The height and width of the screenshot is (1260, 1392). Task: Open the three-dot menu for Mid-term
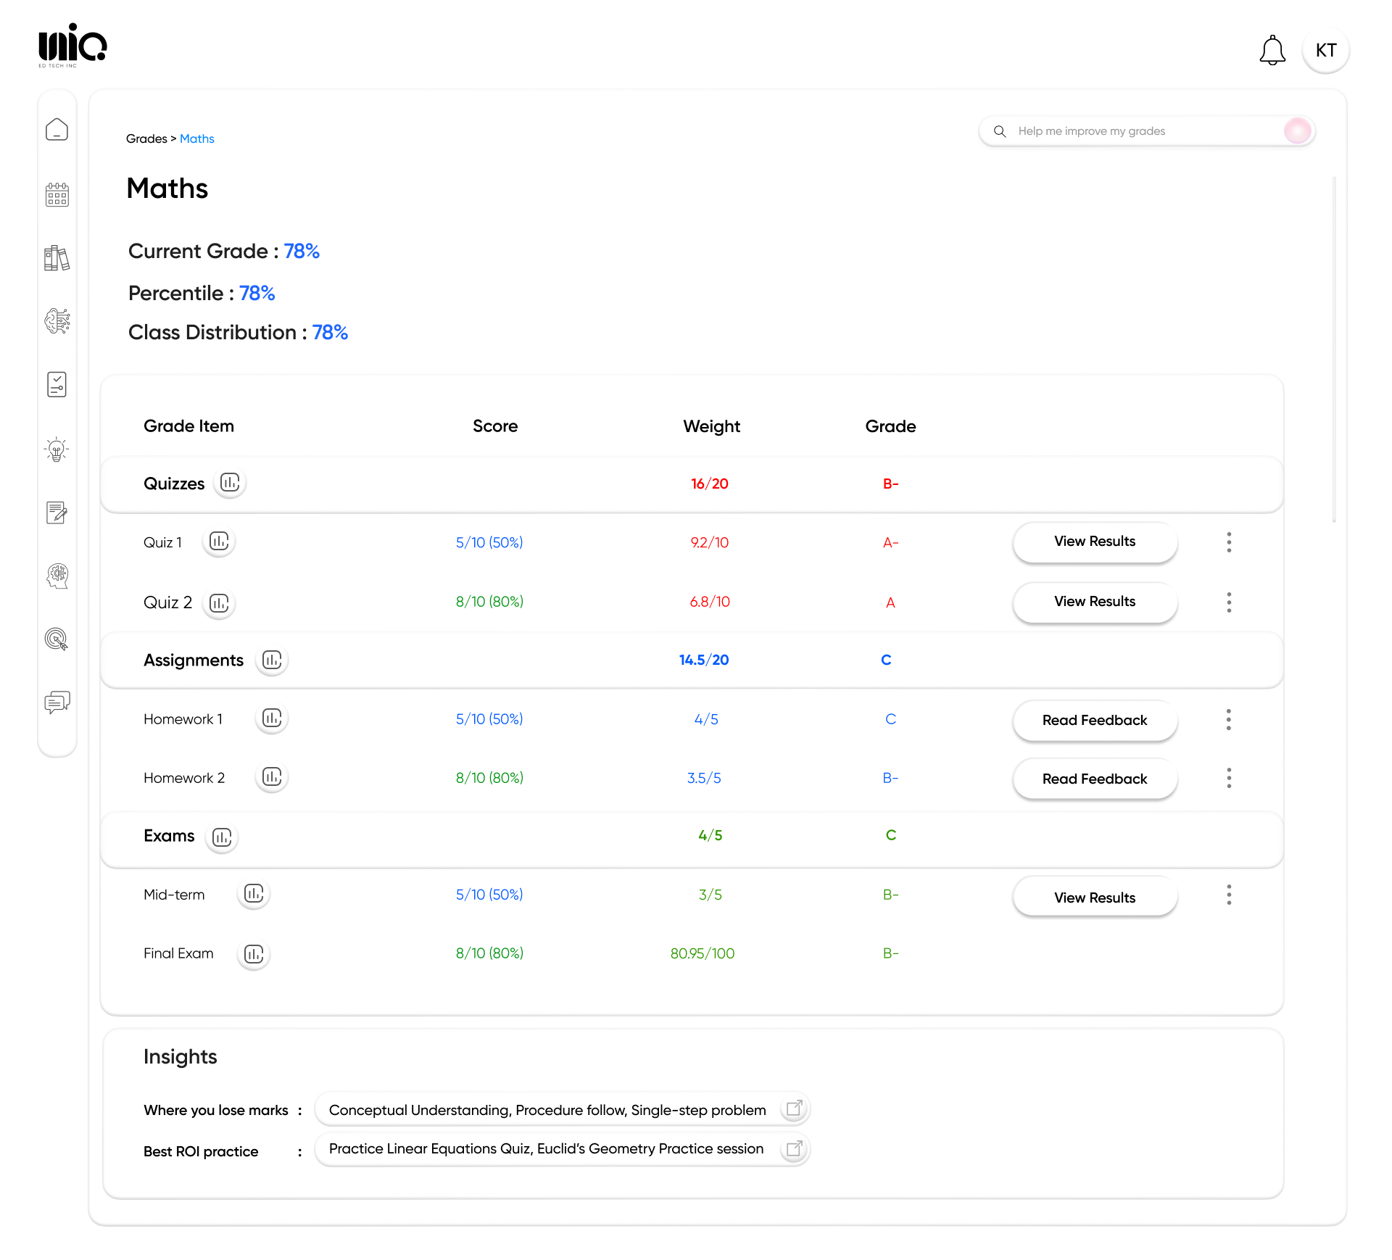1229,895
